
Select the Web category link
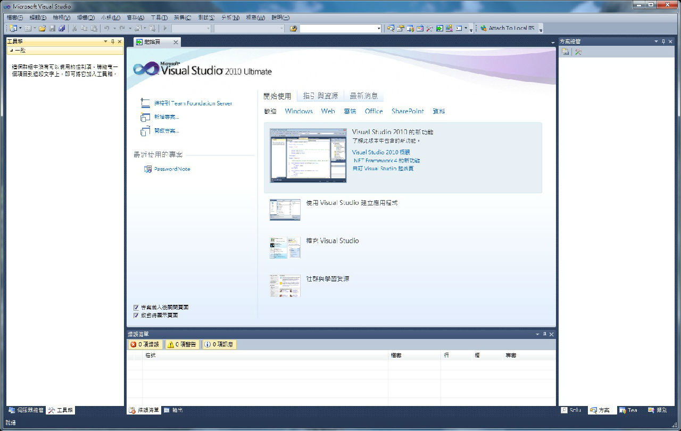pyautogui.click(x=328, y=111)
